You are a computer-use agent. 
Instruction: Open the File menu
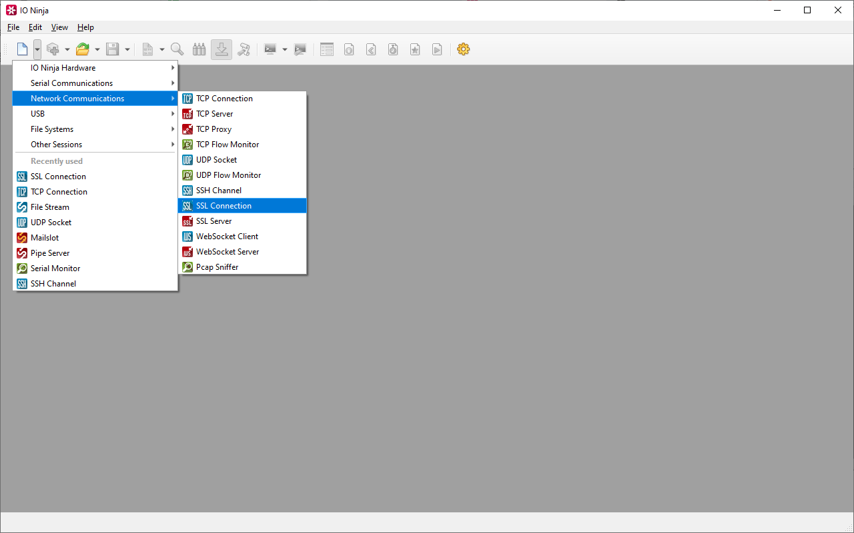pos(13,27)
